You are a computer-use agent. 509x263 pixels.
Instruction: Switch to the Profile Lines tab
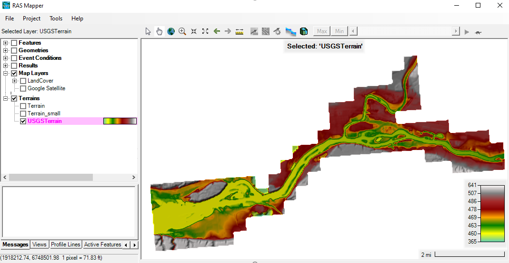pos(65,244)
